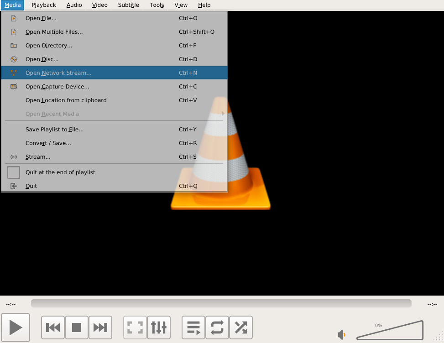444x343 pixels.
Task: Open the Tools menu
Action: point(157,5)
